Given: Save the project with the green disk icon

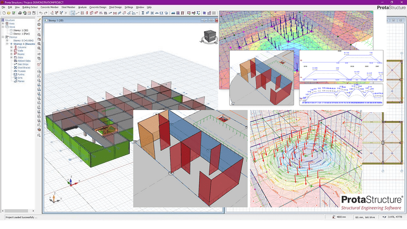Looking at the screenshot, I should [x=14, y=13].
